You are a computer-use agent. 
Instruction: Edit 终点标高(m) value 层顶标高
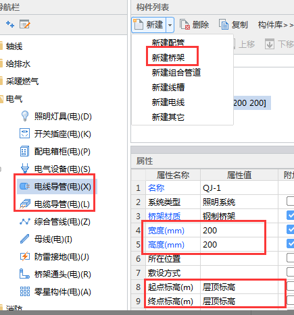(x=239, y=301)
